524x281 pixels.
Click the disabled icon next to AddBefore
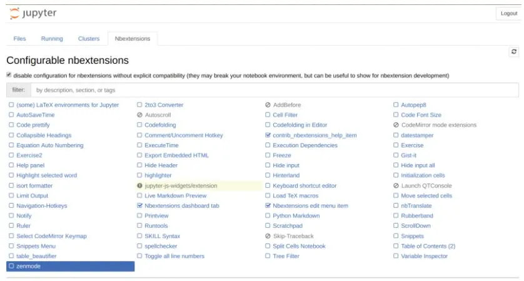[x=268, y=106]
